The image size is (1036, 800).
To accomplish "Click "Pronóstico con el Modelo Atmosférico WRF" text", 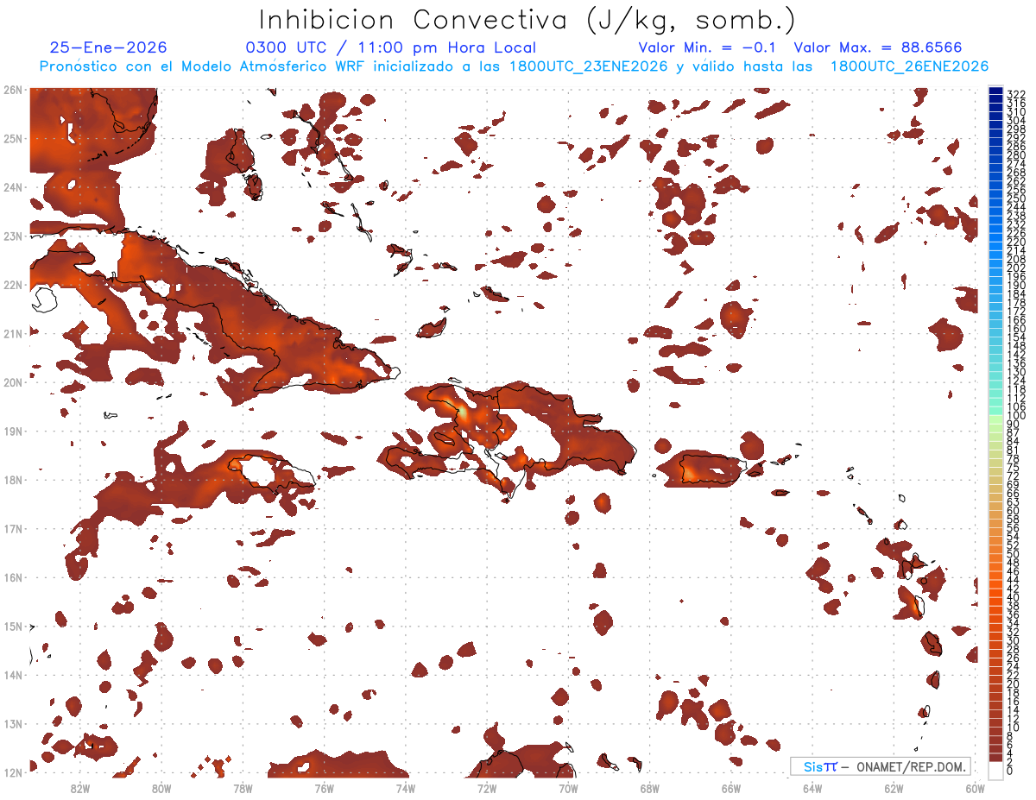I will (202, 66).
